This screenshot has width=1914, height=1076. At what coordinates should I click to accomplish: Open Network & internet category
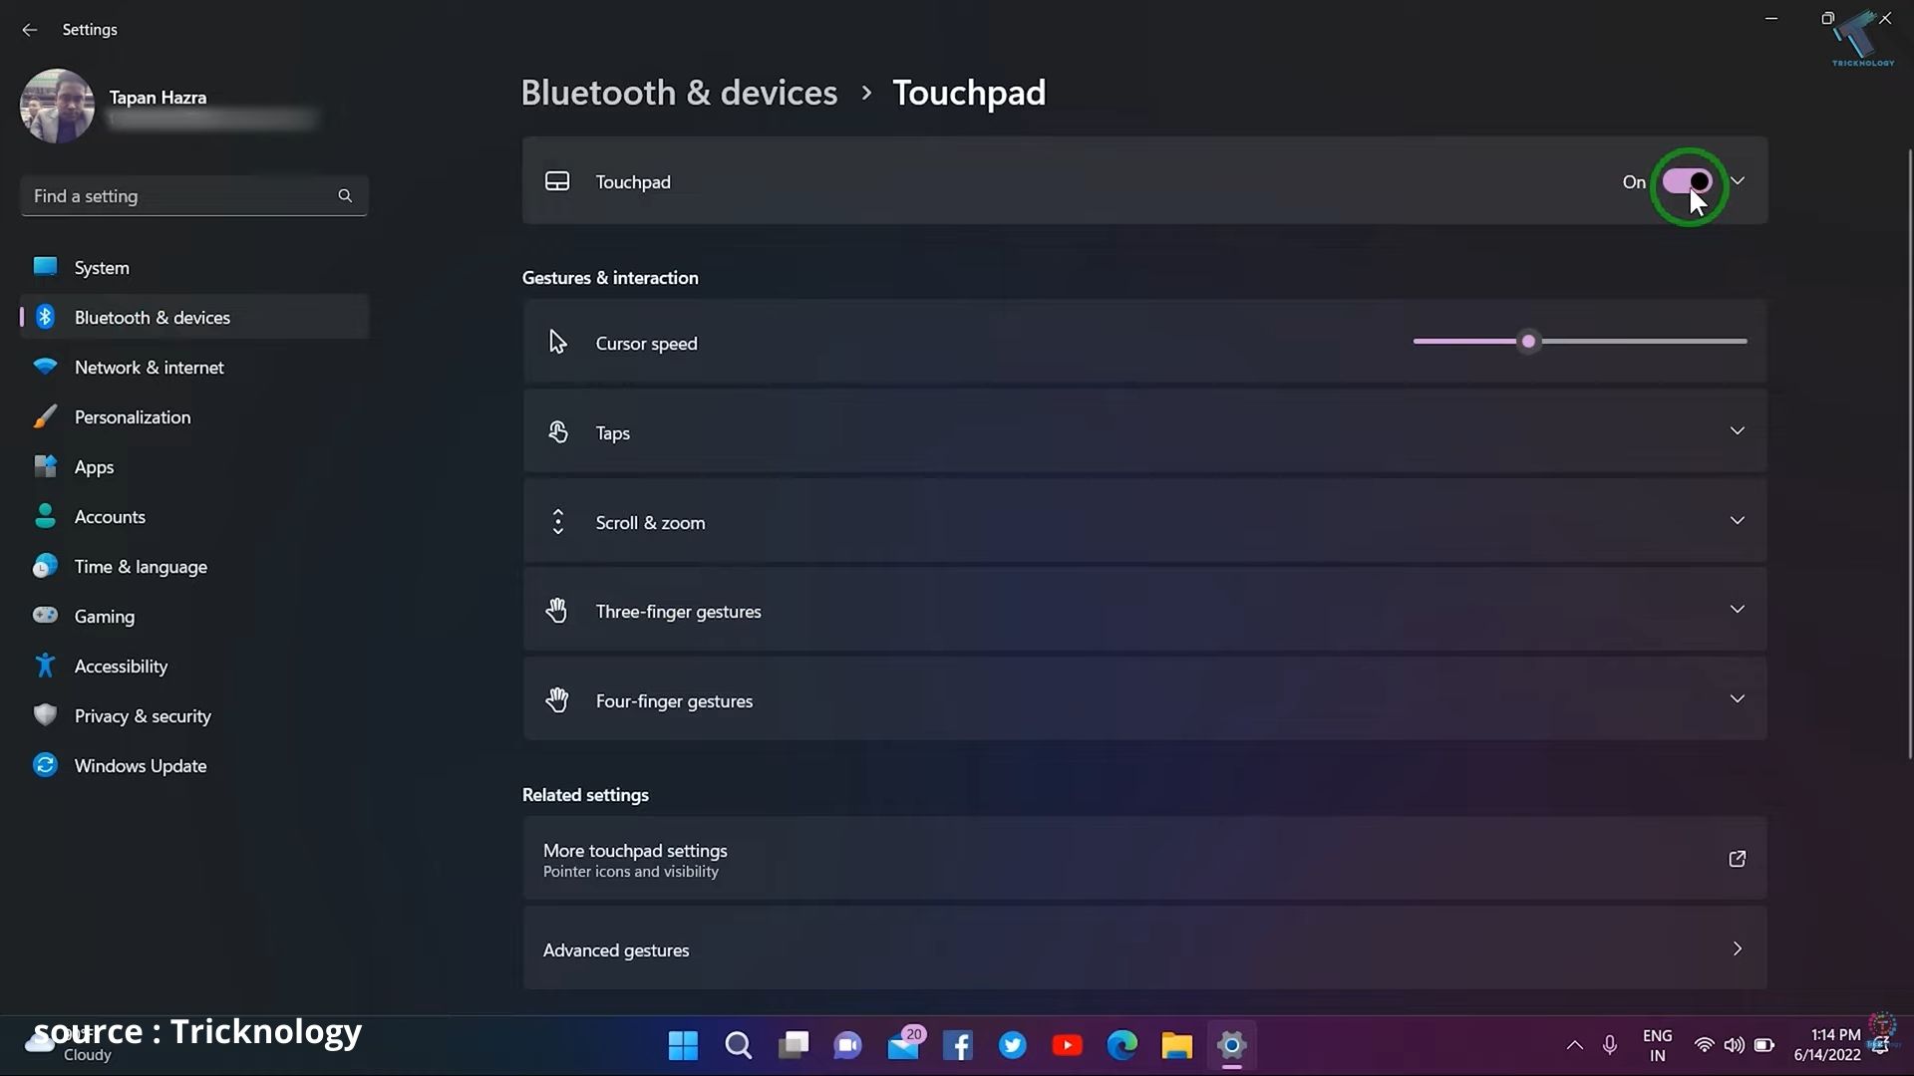tap(194, 367)
